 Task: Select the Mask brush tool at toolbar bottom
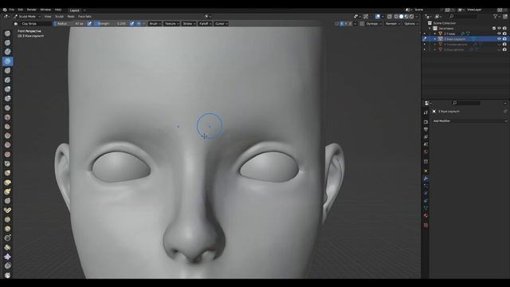7,275
